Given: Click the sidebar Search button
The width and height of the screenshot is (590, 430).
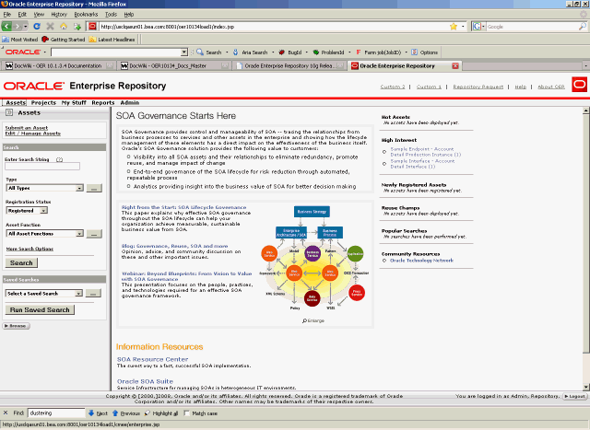Looking at the screenshot, I should click(x=21, y=262).
